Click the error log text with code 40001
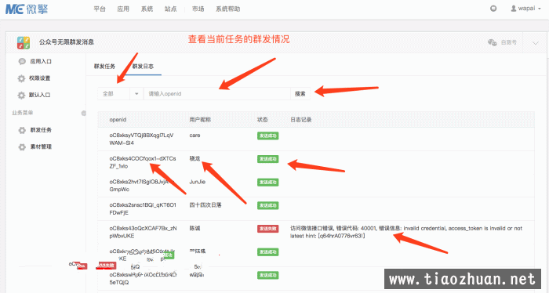Image resolution: width=549 pixels, height=293 pixels. 406,232
